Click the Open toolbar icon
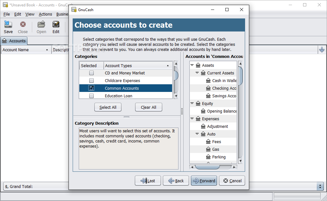327x201 pixels. (41, 24)
